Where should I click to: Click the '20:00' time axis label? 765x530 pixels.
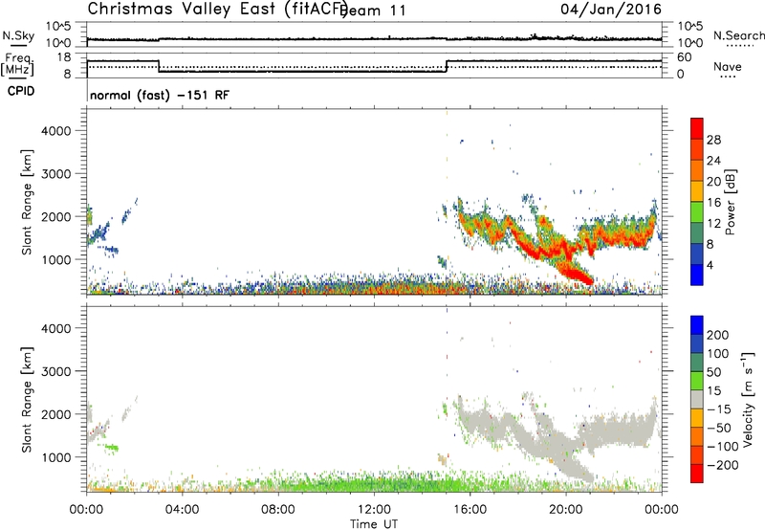(x=565, y=510)
